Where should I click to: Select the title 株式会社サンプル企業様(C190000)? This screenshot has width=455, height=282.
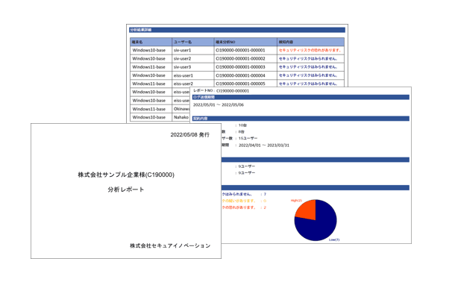coord(126,175)
